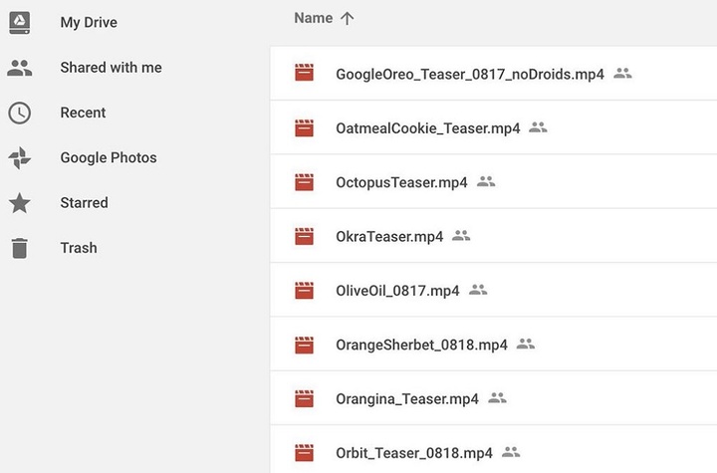The height and width of the screenshot is (473, 717).
Task: Select the My Drive label
Action: coord(89,23)
